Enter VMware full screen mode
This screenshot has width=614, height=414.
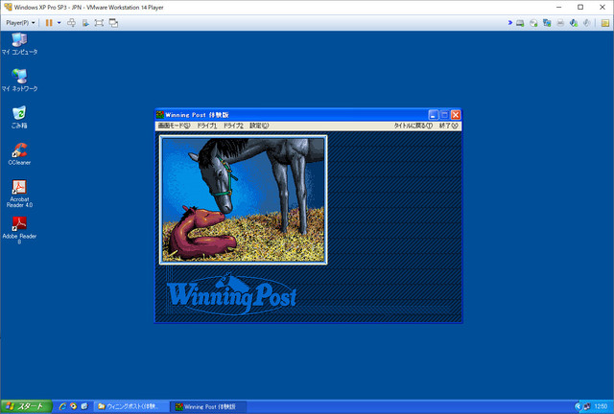99,23
